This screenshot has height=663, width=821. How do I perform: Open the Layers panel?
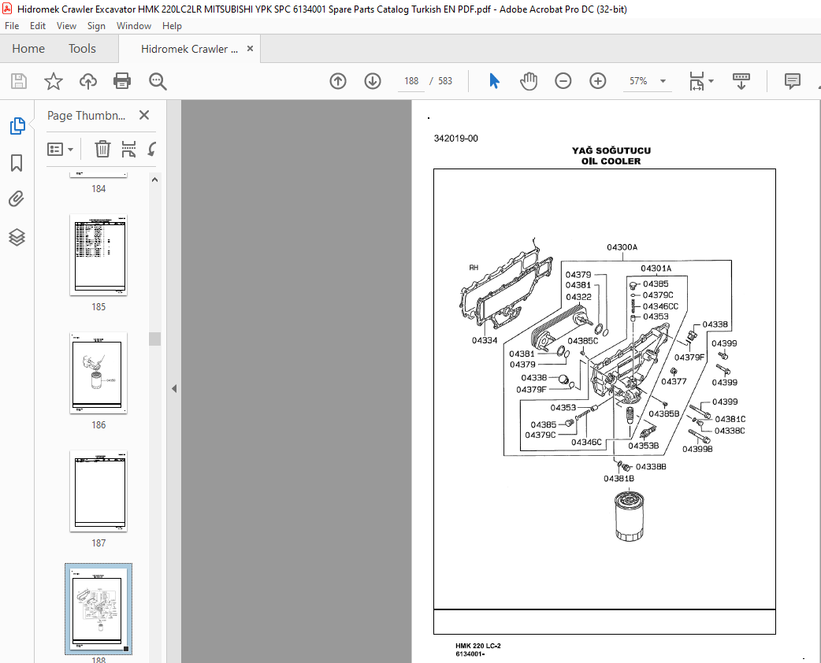[x=17, y=237]
